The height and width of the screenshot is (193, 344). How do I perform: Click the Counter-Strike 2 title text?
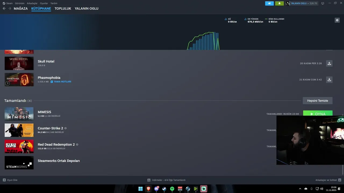tap(51, 128)
